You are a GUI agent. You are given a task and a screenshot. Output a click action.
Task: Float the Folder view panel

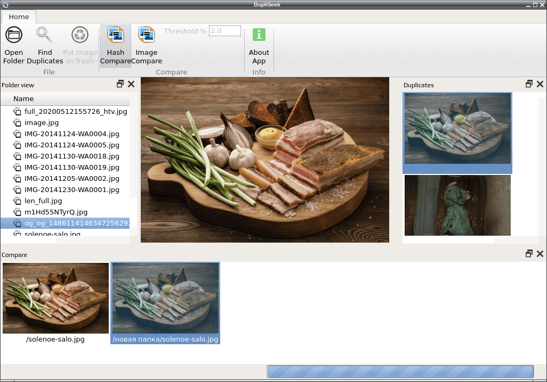(x=120, y=84)
